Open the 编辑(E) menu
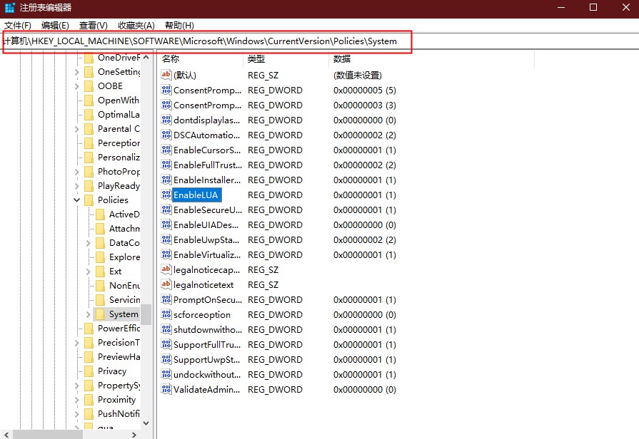The image size is (639, 439). [x=55, y=26]
